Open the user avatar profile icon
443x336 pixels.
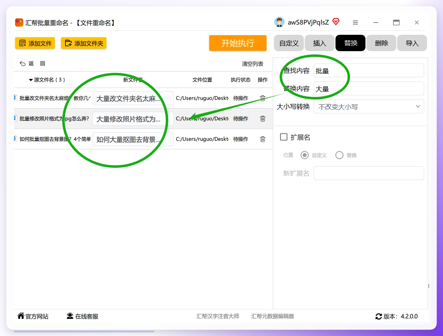[279, 23]
